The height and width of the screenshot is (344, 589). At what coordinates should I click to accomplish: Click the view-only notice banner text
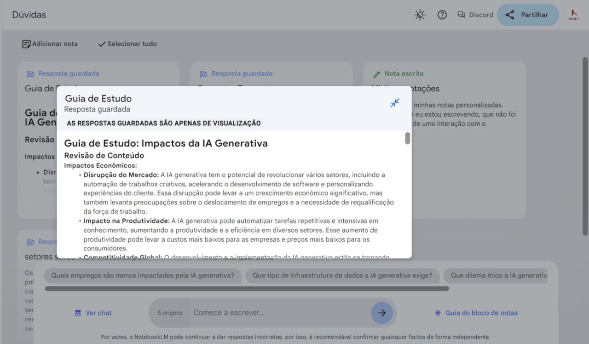tap(164, 123)
